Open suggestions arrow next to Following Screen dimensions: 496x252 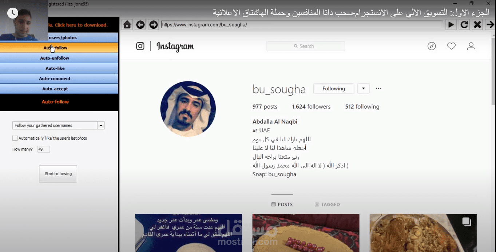point(363,88)
